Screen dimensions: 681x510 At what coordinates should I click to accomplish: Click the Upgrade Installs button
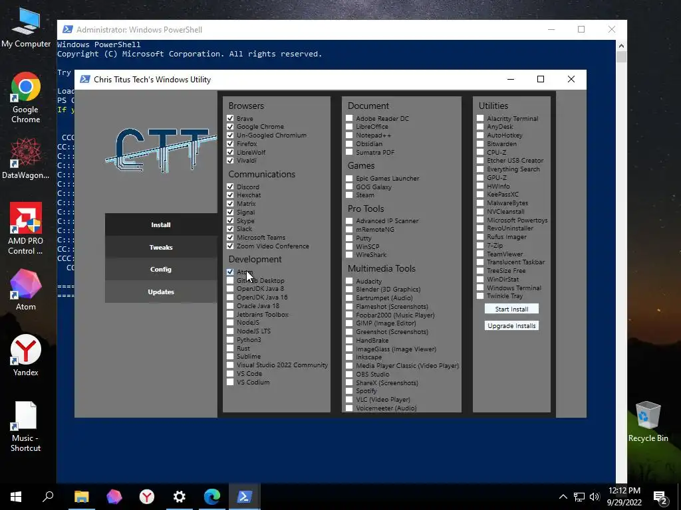511,325
